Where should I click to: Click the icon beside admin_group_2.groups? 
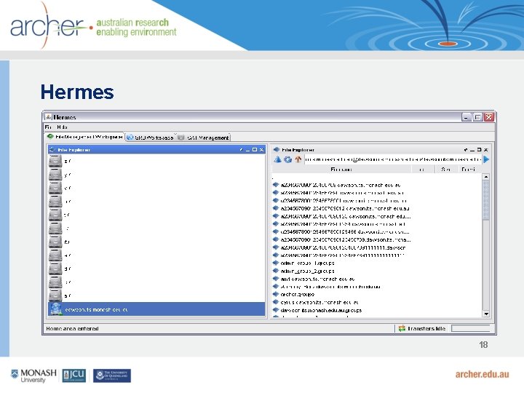pos(276,271)
